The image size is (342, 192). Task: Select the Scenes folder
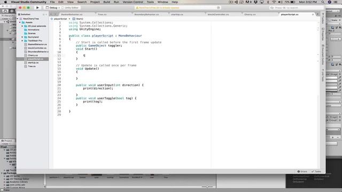tap(32, 33)
